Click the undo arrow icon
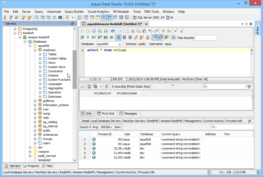Viewport: 263px width, 177px height. 150,31
